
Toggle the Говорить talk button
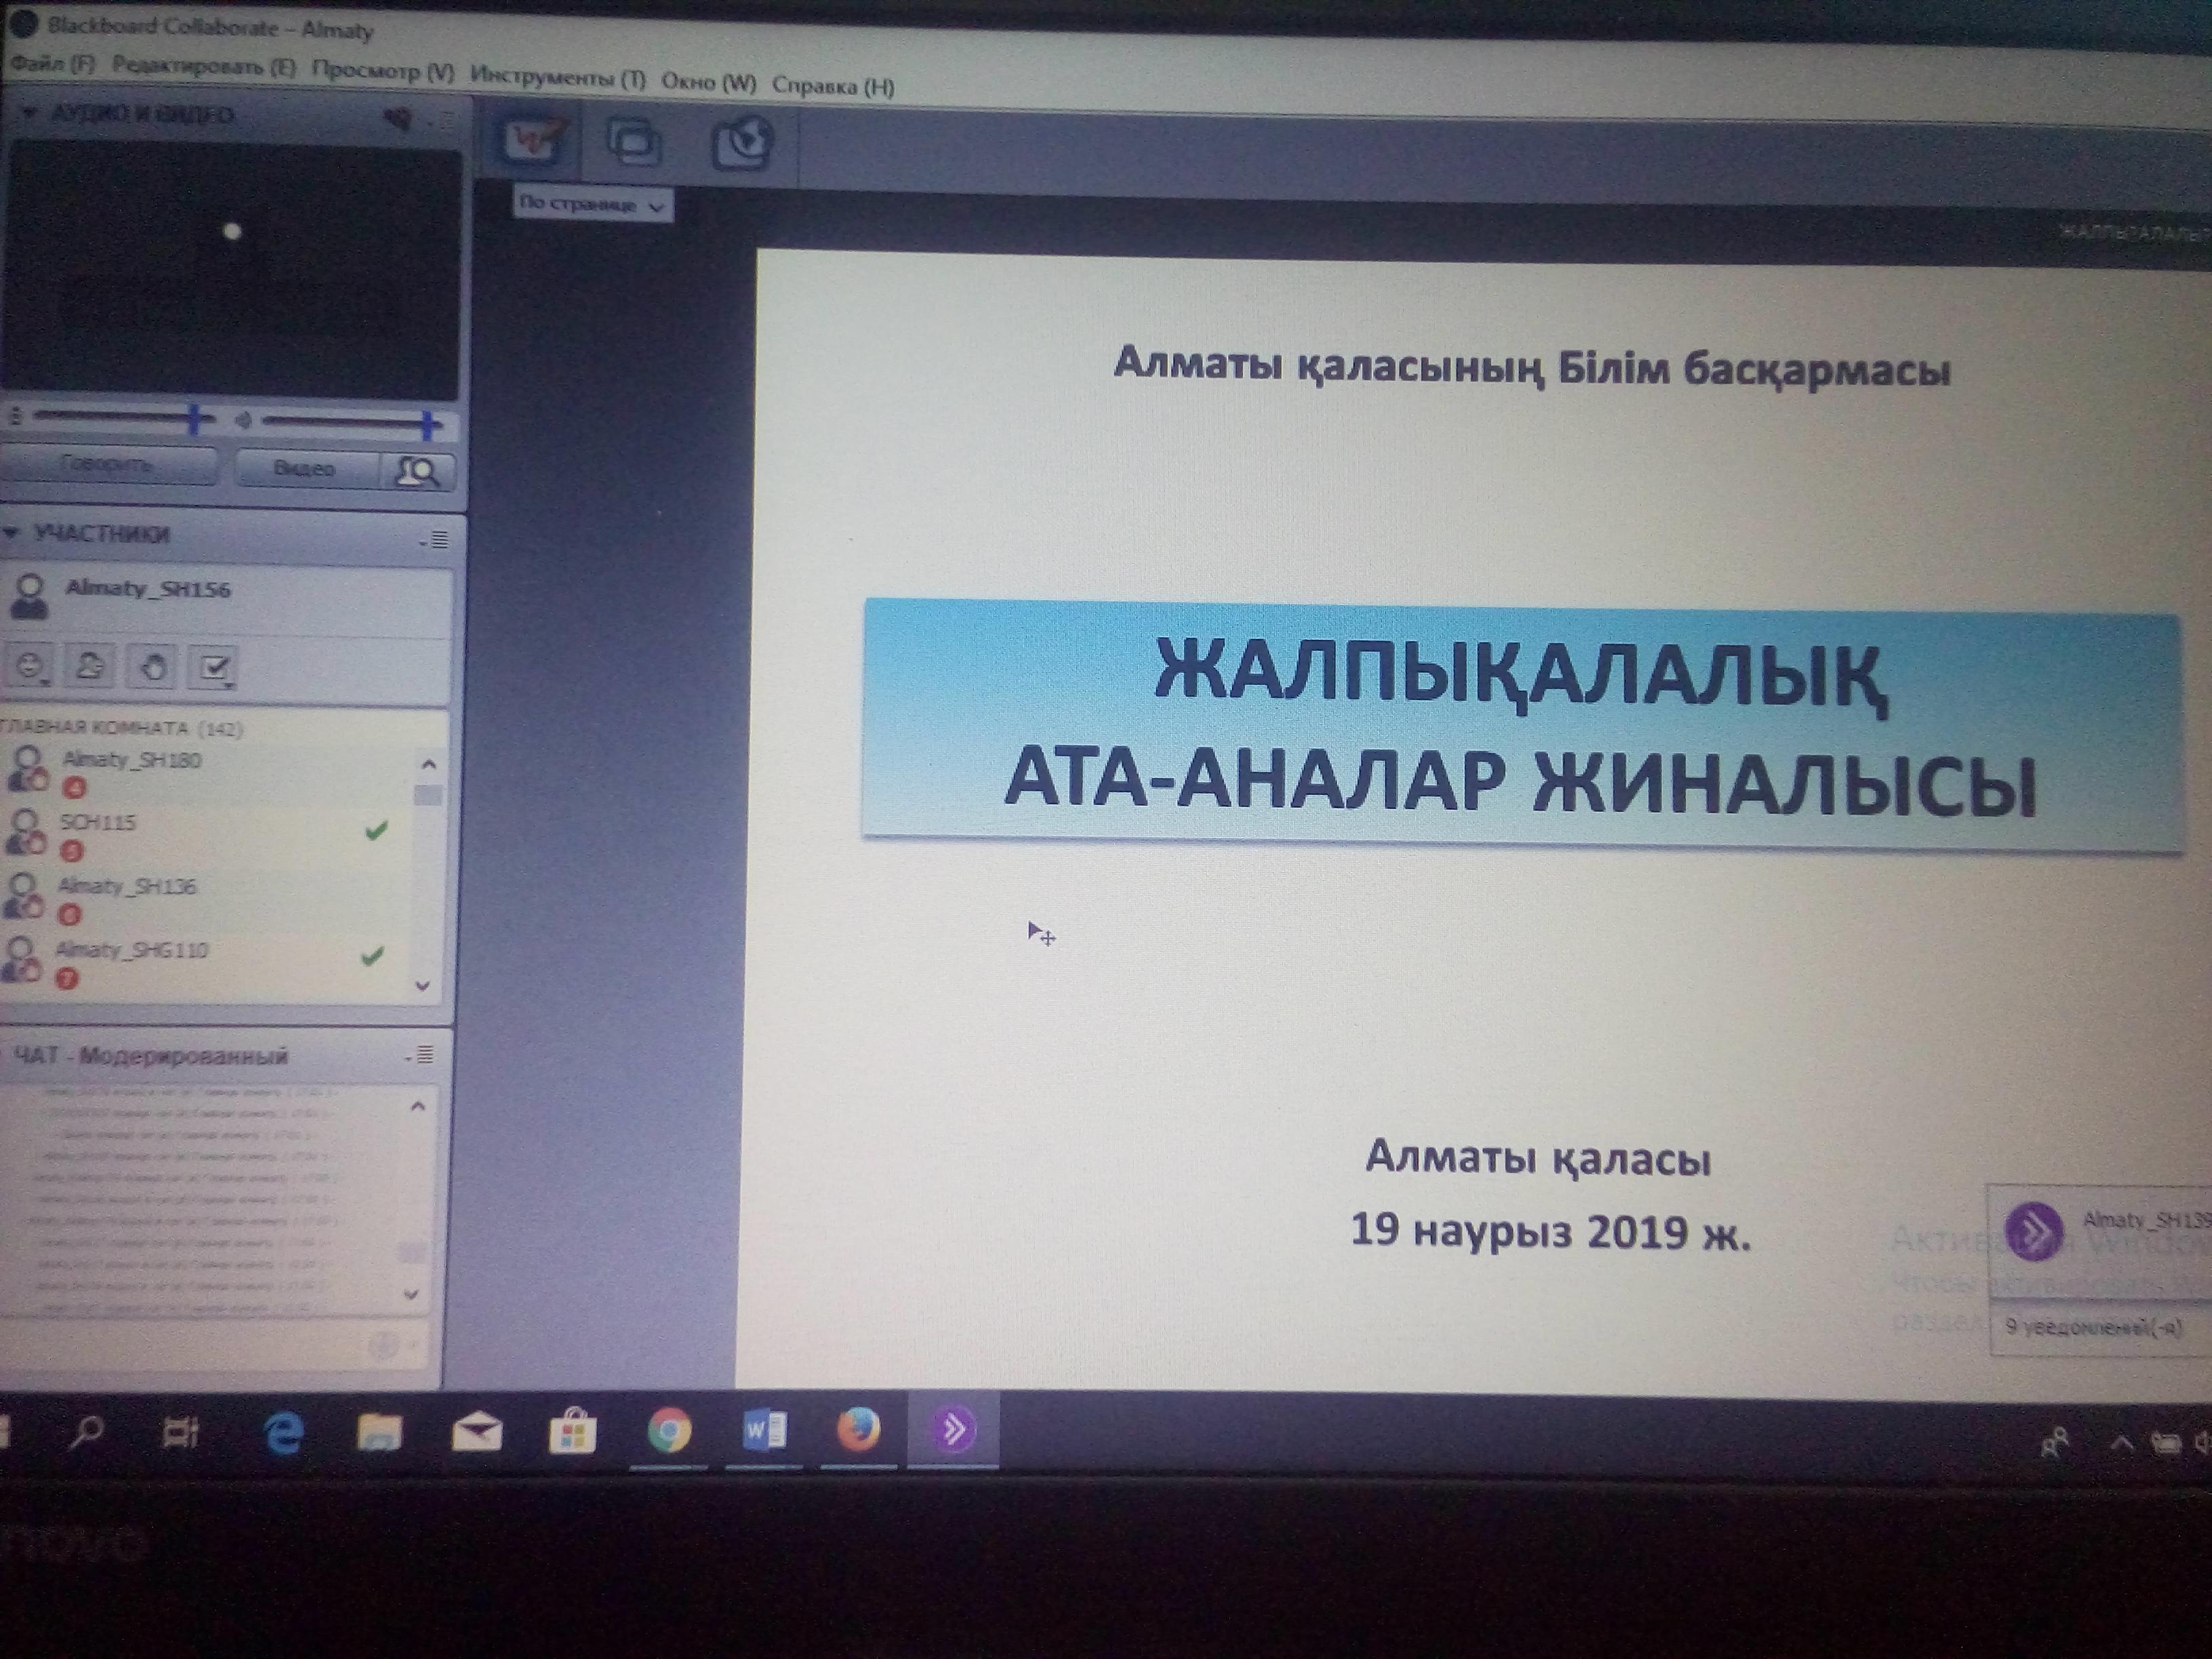click(107, 465)
